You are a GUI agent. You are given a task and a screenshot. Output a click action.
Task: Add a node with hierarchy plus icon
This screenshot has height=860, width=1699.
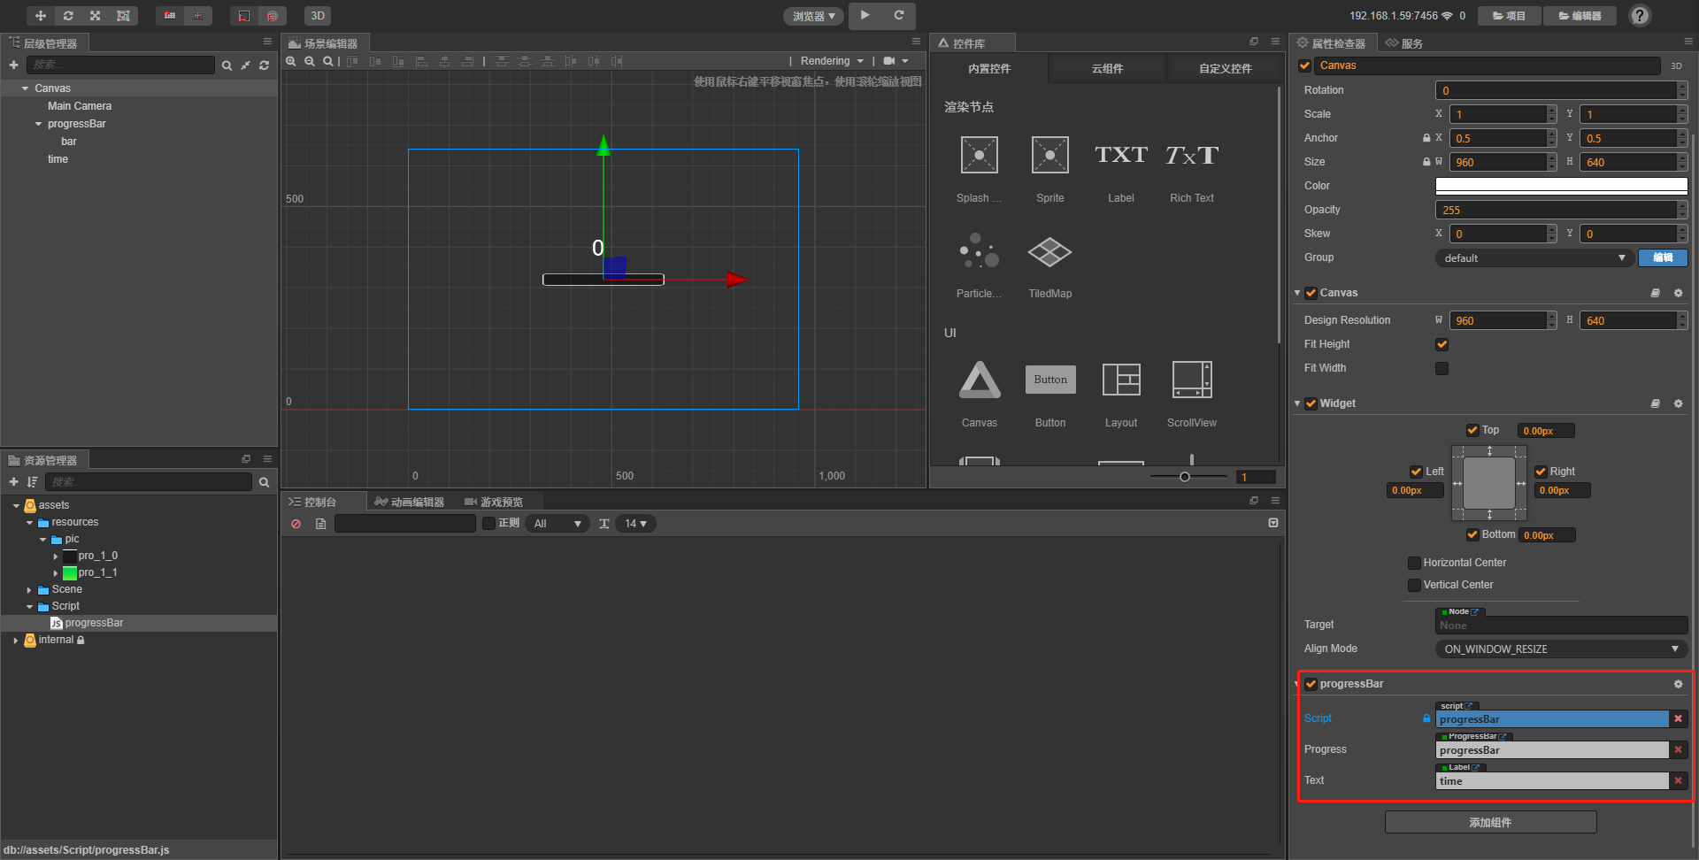tap(13, 65)
